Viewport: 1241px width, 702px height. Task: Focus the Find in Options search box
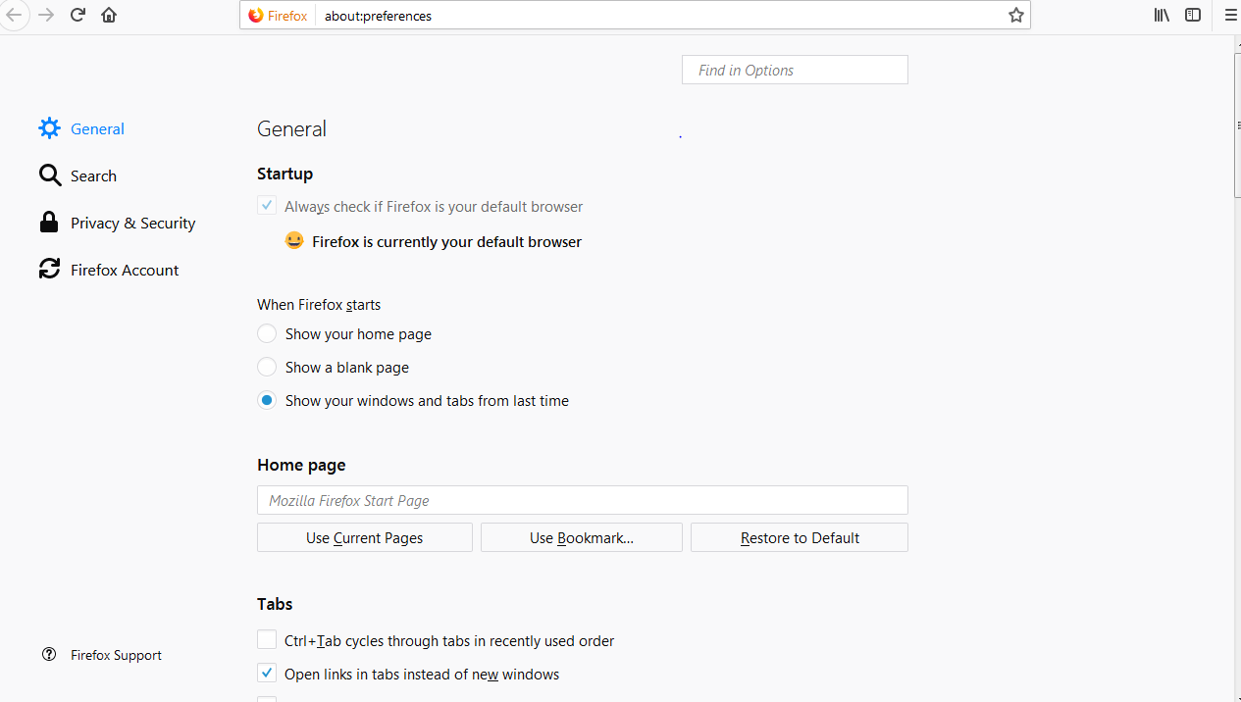coord(795,70)
